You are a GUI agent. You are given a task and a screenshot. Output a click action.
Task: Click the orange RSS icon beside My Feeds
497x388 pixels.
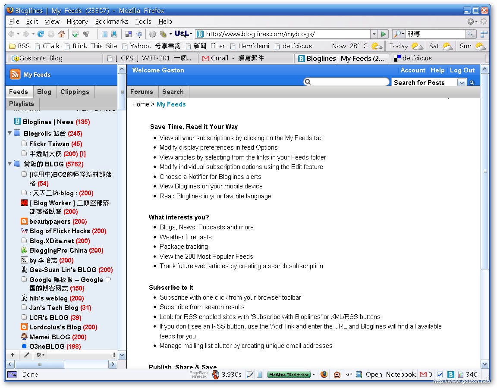pos(15,74)
